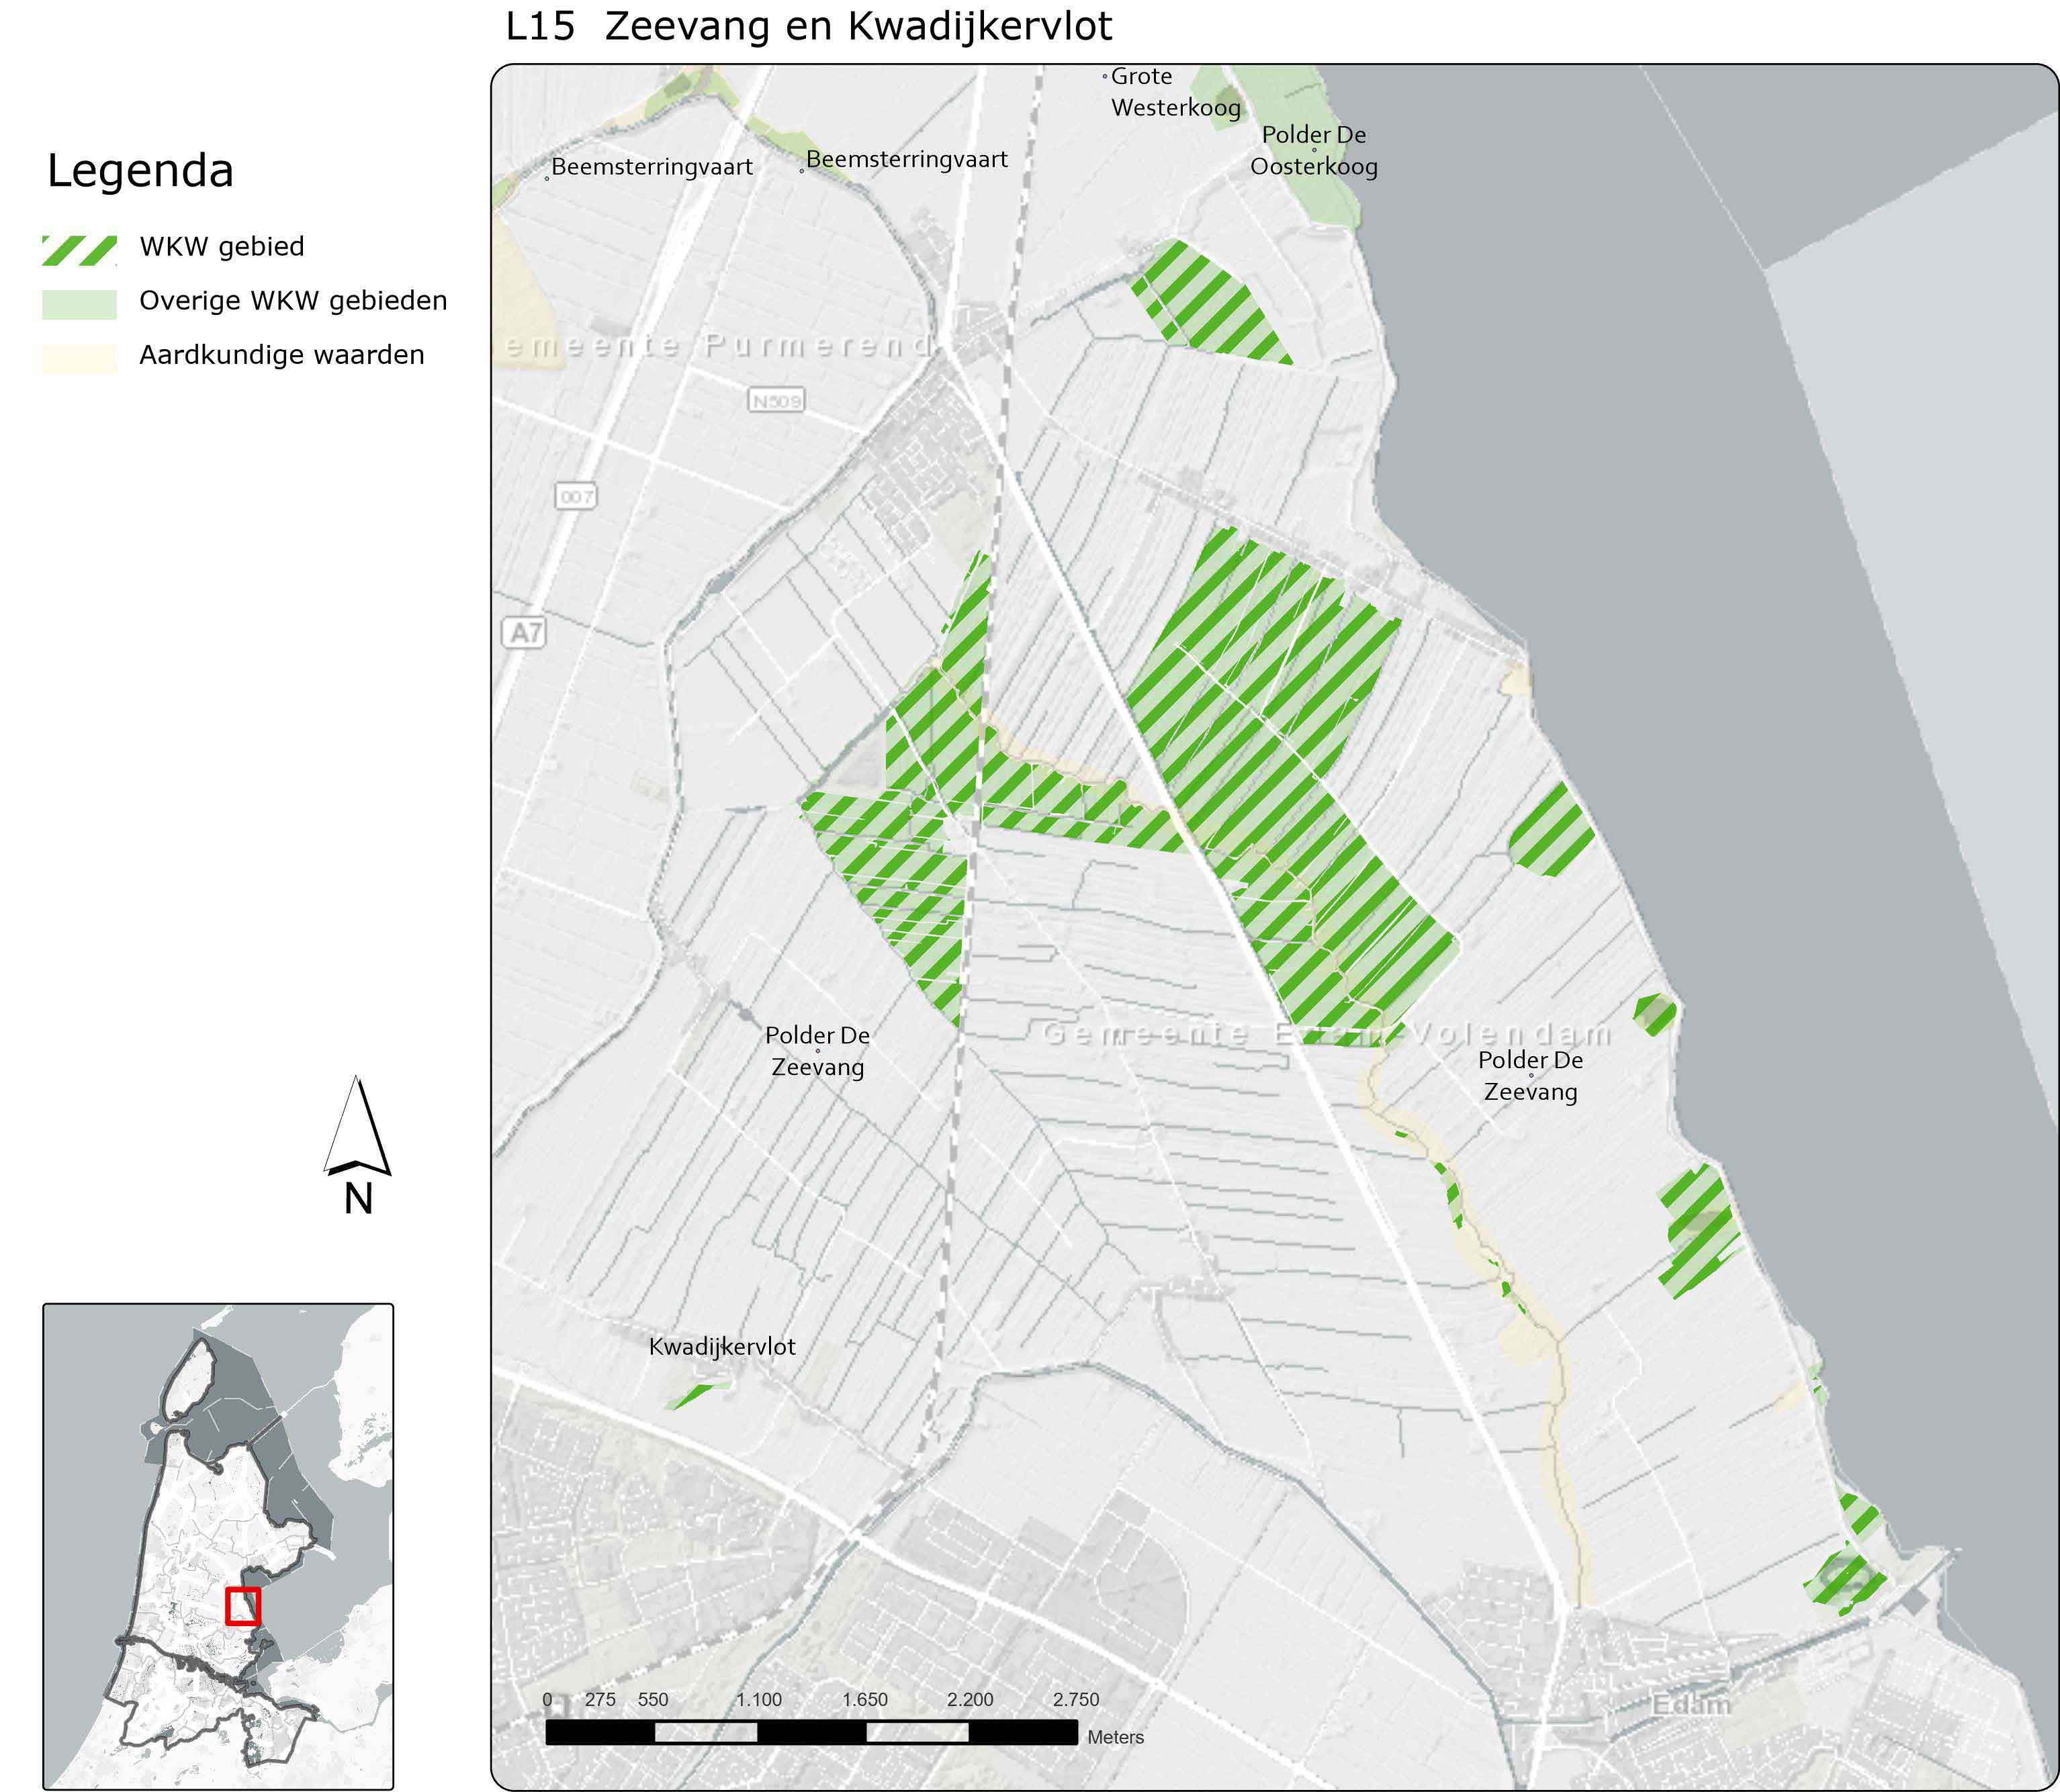Image resolution: width=2060 pixels, height=1792 pixels.
Task: Click the A7 highway shield icon
Action: [525, 632]
